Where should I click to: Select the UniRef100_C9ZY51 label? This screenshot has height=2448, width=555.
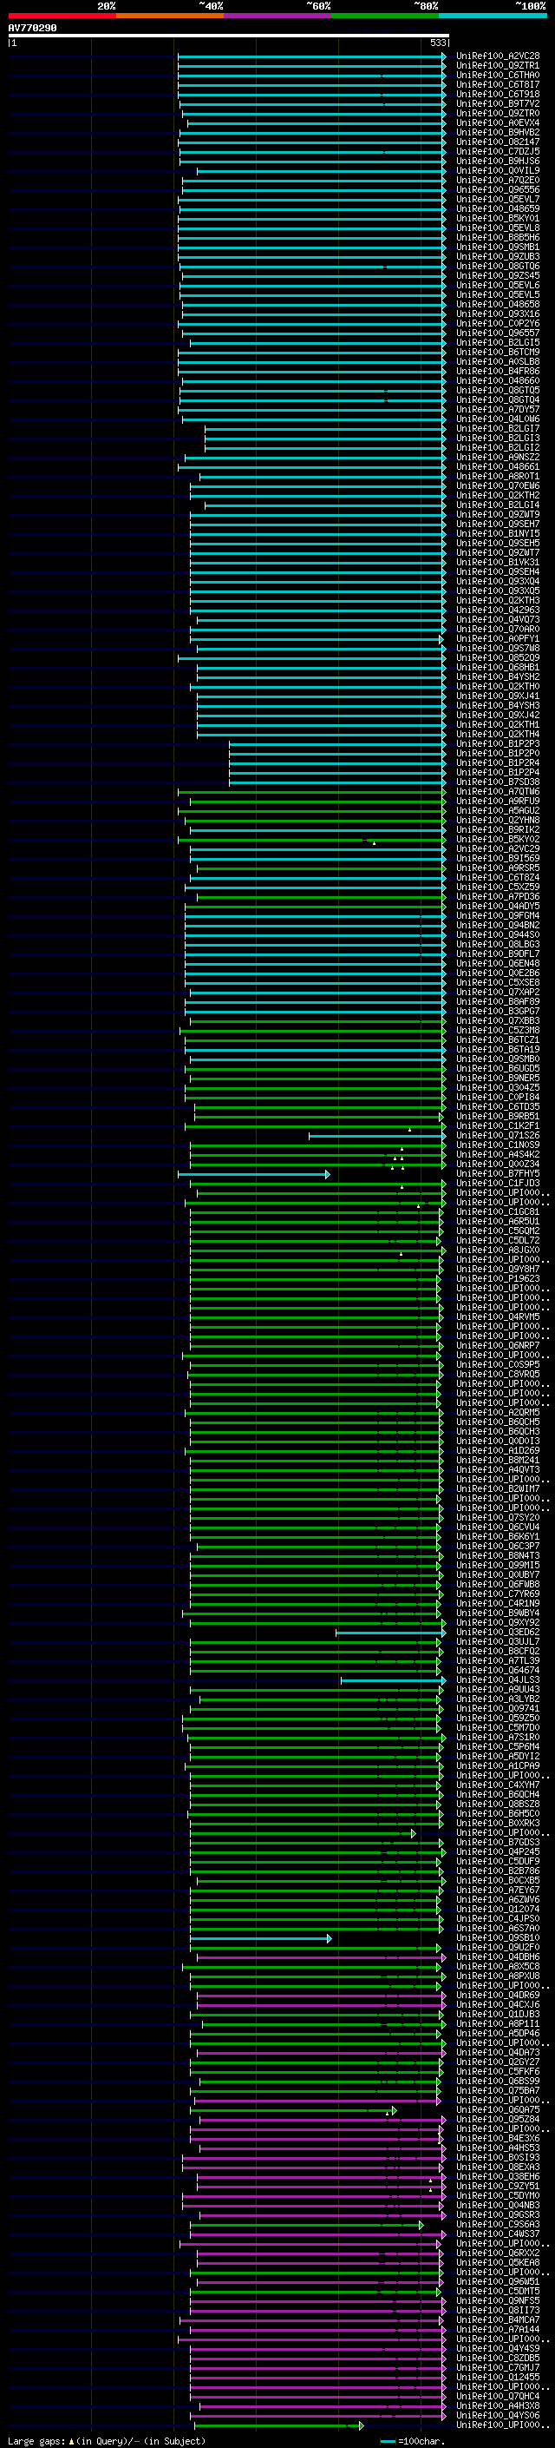tap(498, 2186)
